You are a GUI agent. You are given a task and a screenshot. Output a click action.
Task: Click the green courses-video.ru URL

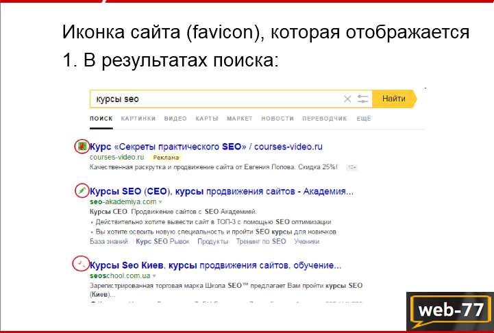pos(117,157)
